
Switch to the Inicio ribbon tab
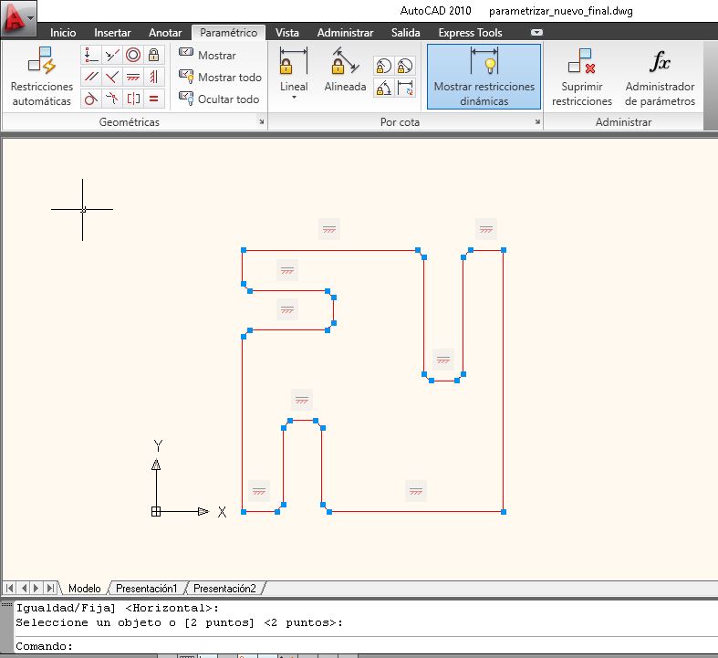63,33
